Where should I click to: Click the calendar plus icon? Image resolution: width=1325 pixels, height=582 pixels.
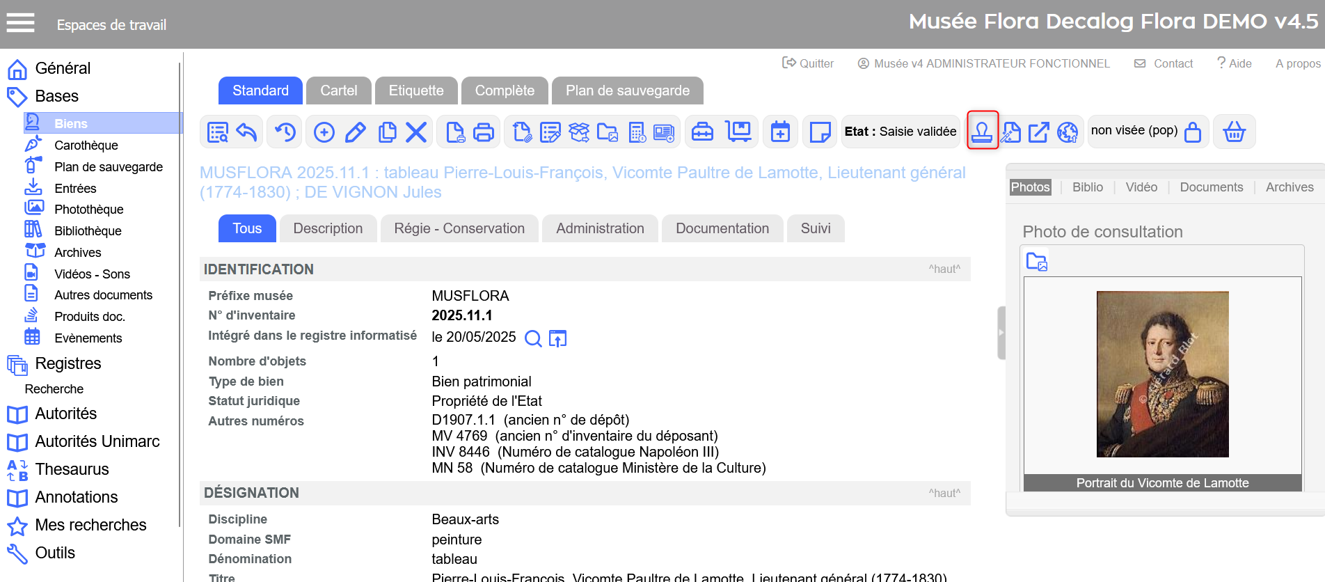(x=780, y=132)
